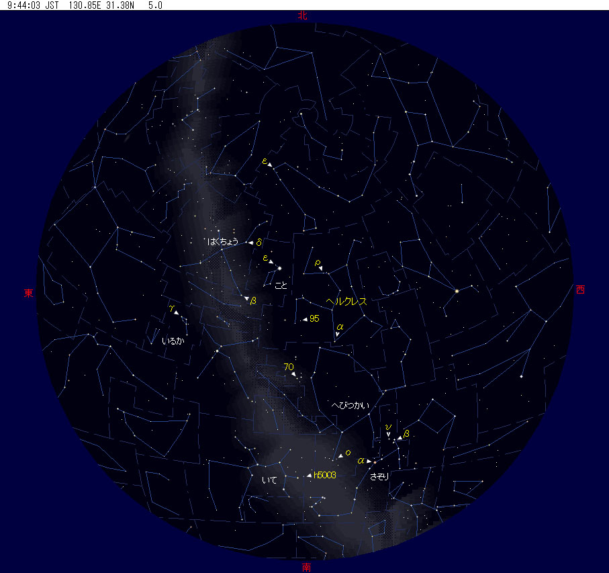The height and width of the screenshot is (573, 609).
Task: Select the ν label near さそり
Action: coord(388,427)
